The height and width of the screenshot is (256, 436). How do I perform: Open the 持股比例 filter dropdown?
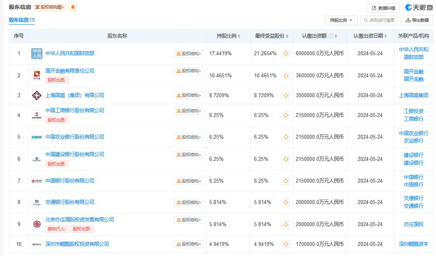pyautogui.click(x=341, y=20)
